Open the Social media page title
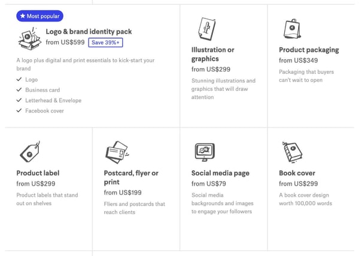This screenshot has width=359, height=256. click(220, 173)
